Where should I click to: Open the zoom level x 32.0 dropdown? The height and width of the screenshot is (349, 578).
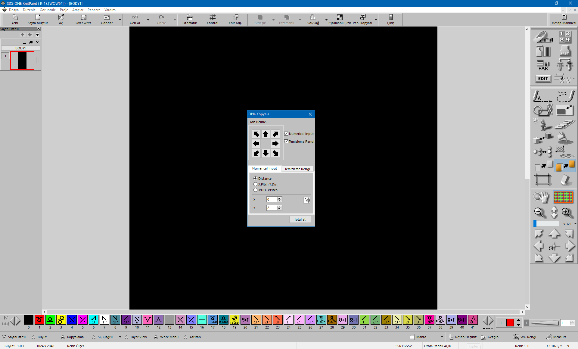point(575,224)
